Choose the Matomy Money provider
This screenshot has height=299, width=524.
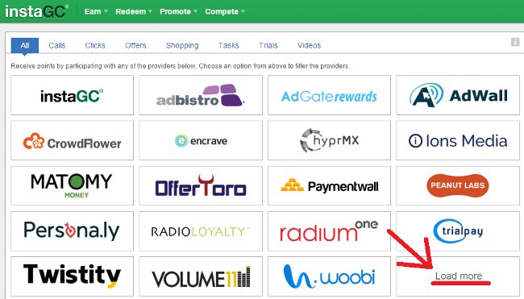tap(73, 185)
